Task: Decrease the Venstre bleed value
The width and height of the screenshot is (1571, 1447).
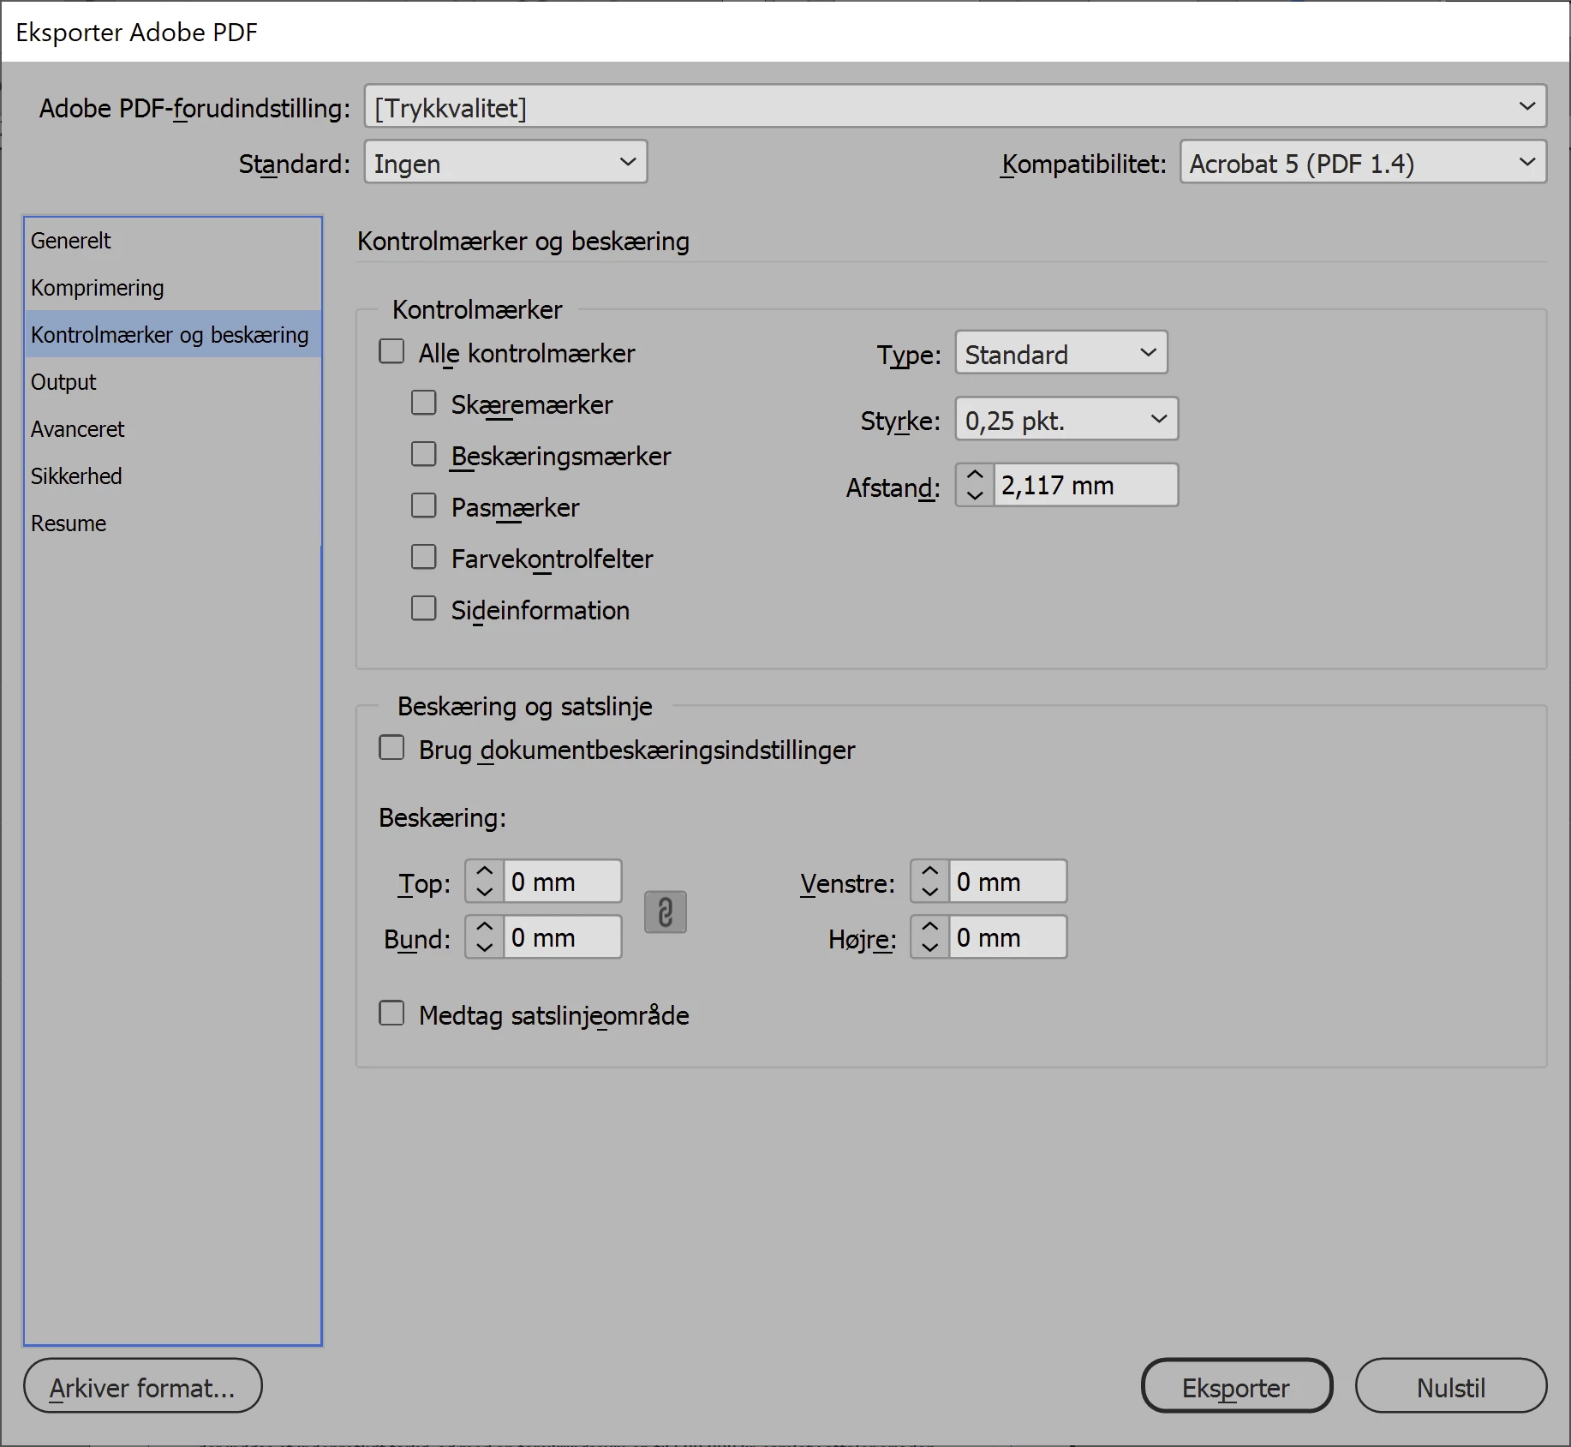Action: click(930, 892)
